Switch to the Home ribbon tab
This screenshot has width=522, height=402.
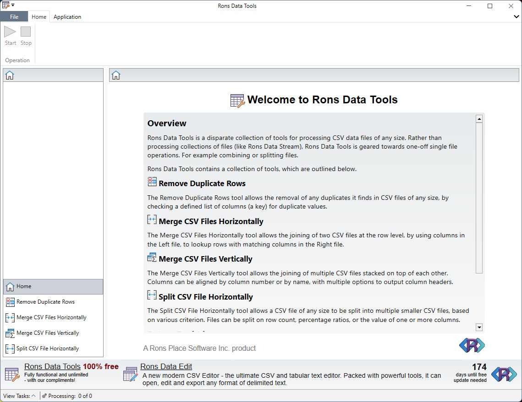click(39, 17)
